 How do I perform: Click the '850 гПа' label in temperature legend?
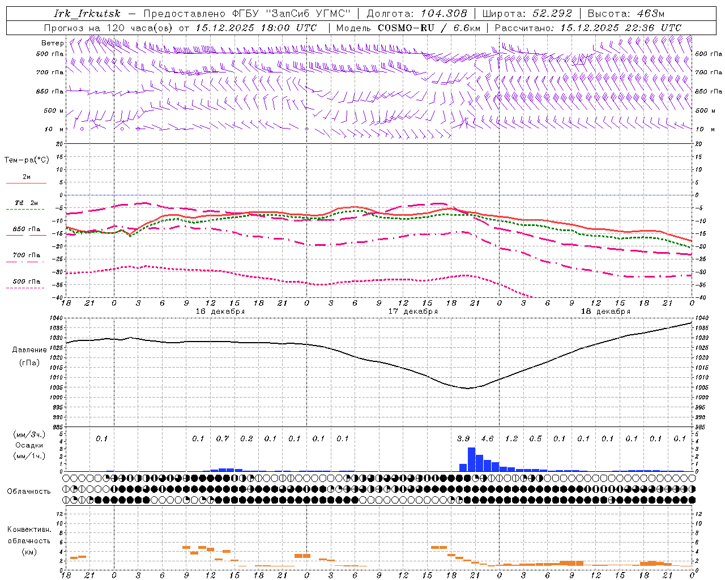(x=27, y=229)
